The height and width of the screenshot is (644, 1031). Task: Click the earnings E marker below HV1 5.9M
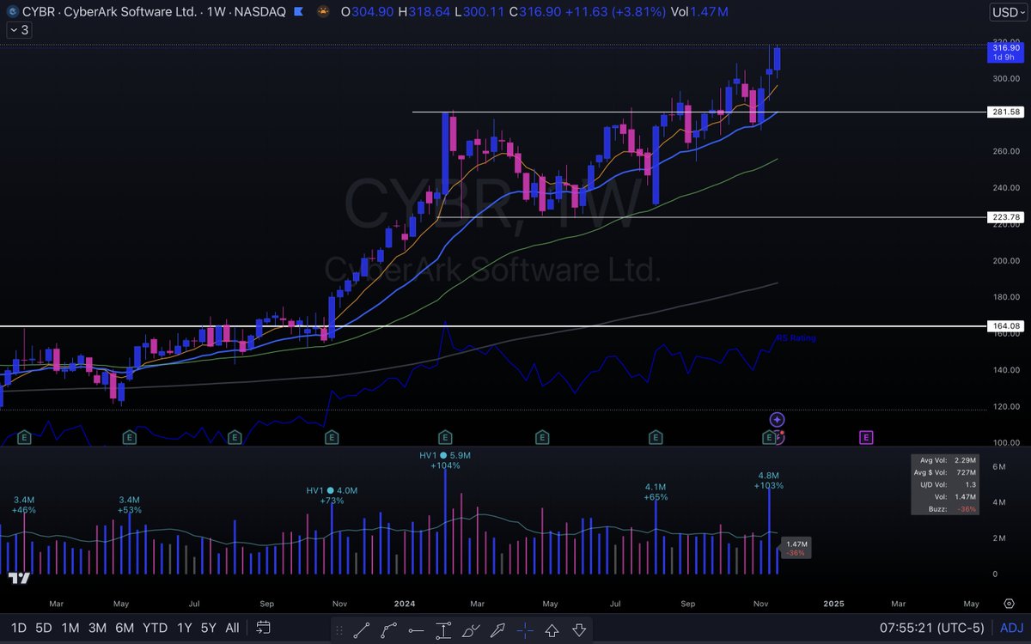(445, 437)
